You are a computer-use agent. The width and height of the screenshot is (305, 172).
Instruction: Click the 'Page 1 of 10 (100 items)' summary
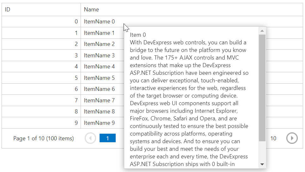(x=44, y=138)
